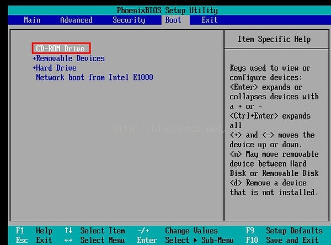The height and width of the screenshot is (245, 331).
Task: Go to the Exit tab
Action: click(210, 20)
